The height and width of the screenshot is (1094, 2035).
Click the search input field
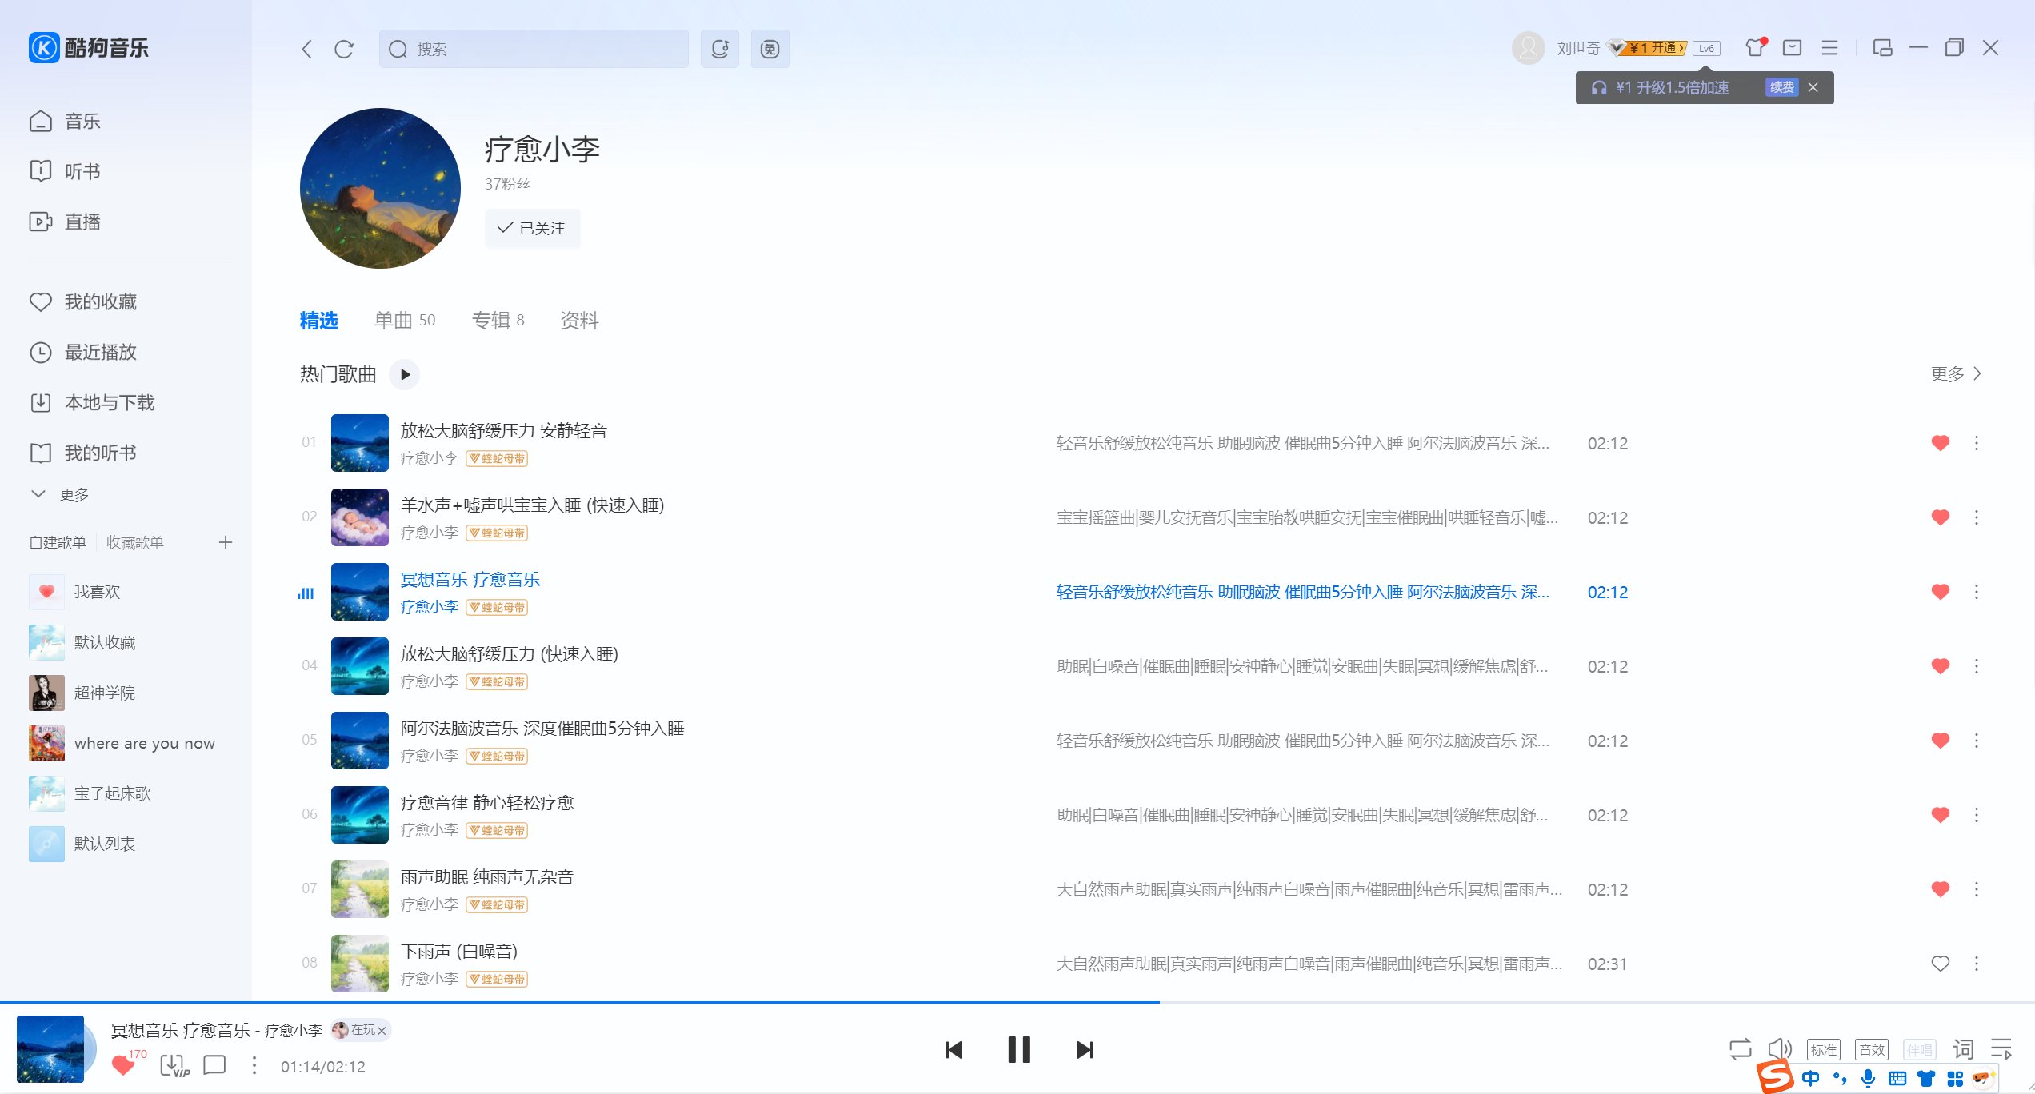tap(534, 49)
